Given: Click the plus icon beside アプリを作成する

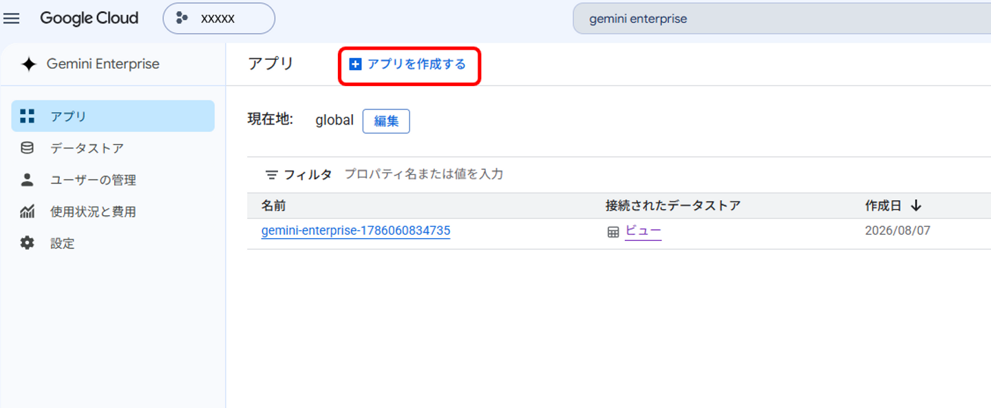Looking at the screenshot, I should pyautogui.click(x=355, y=65).
